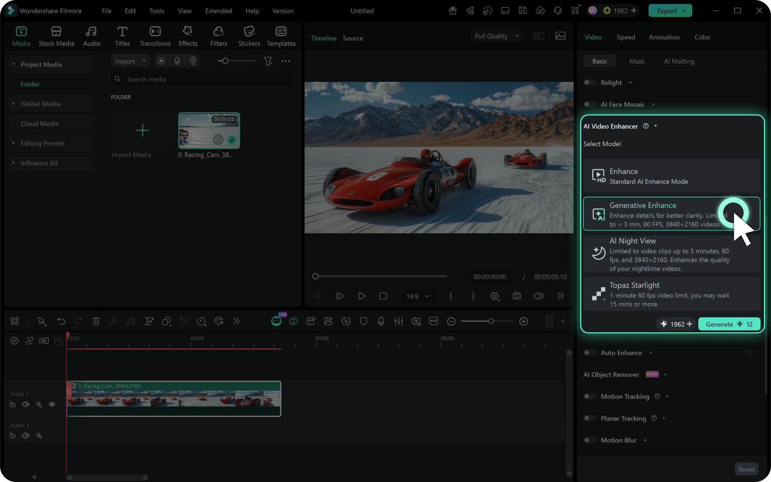The width and height of the screenshot is (771, 482).
Task: Switch to the Color tab
Action: click(x=702, y=37)
